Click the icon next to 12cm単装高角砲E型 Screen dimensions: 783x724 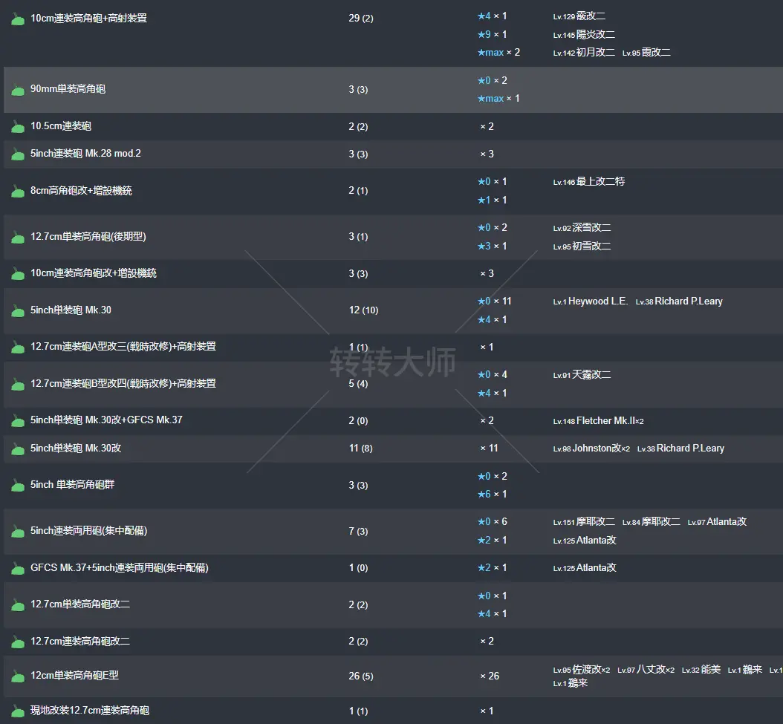click(x=18, y=676)
